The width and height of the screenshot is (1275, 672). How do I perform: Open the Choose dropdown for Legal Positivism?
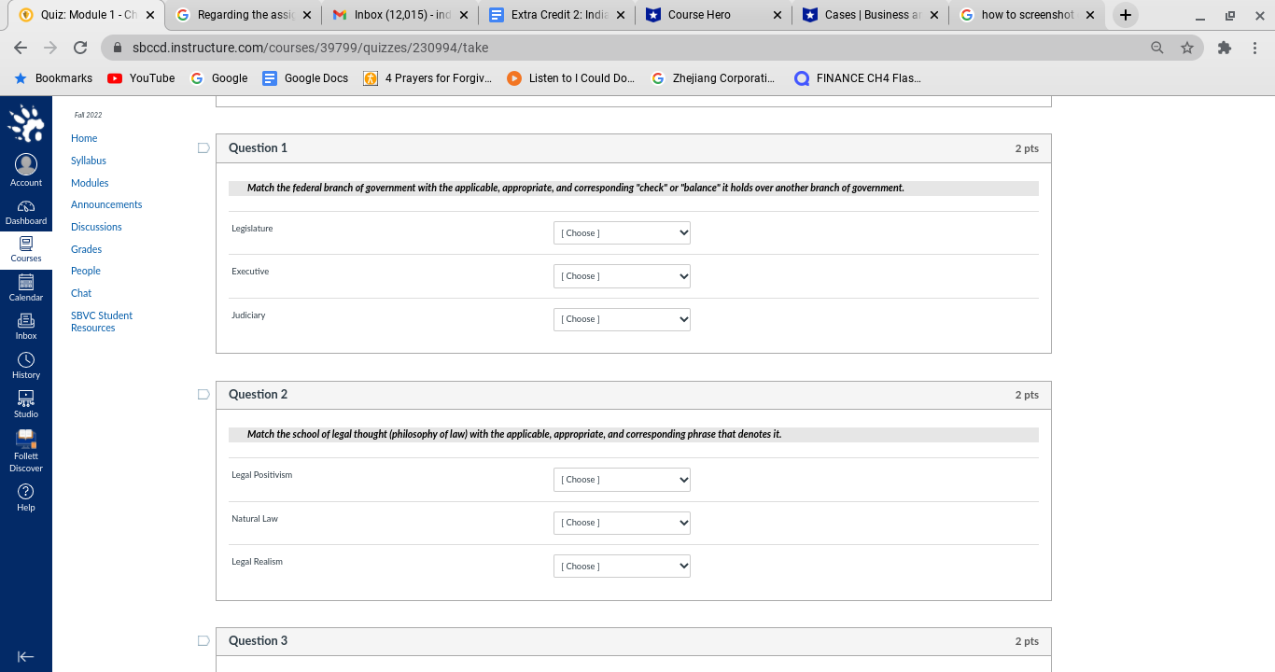click(x=621, y=479)
